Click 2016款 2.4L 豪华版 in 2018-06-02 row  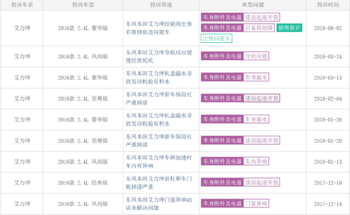[x=83, y=28]
